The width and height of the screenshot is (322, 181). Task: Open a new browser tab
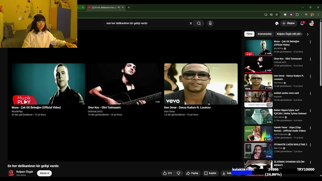click(129, 8)
